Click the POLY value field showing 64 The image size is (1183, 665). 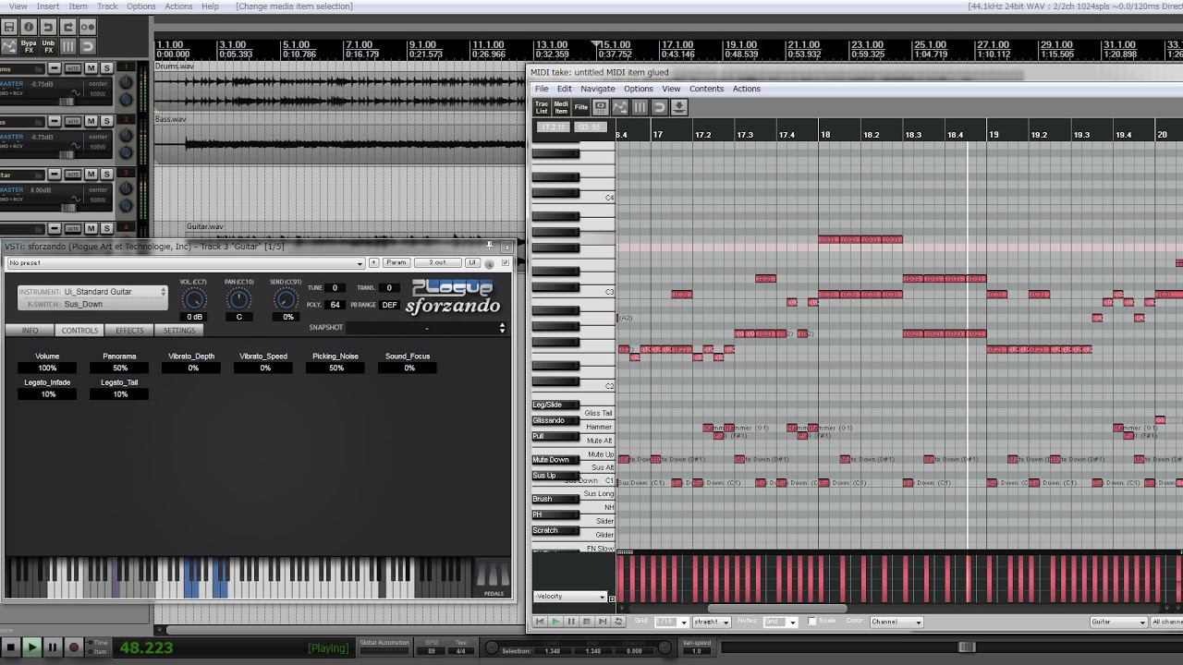pos(335,305)
